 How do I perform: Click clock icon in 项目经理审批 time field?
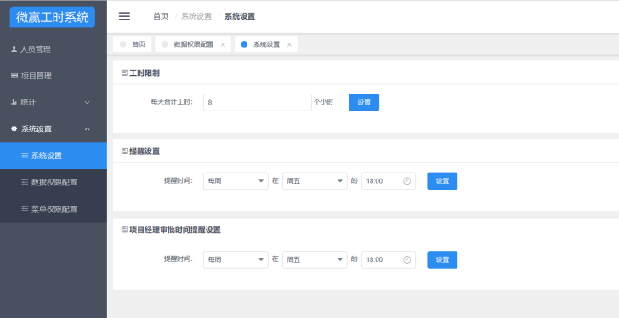pyautogui.click(x=406, y=259)
